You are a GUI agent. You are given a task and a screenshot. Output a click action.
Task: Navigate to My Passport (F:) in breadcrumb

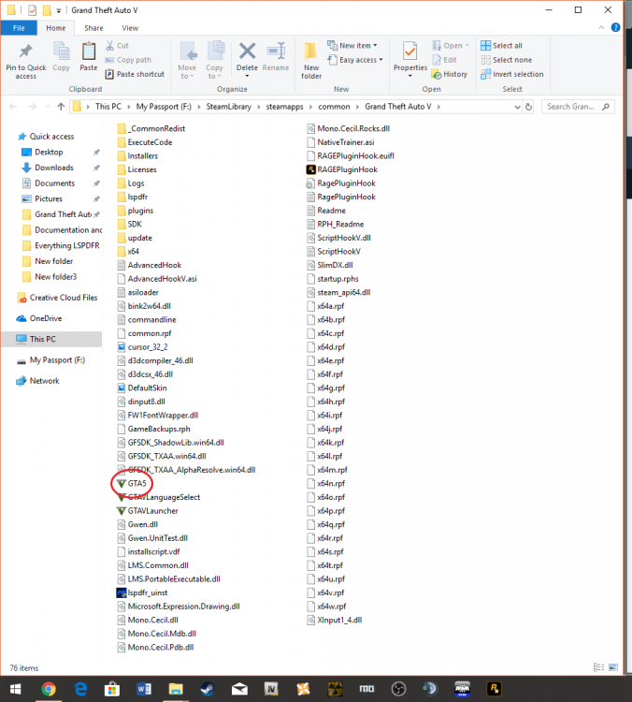click(x=164, y=107)
